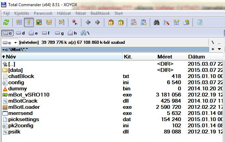Screen dimensions: 225x142
Task: Click the VLC cone icon of dummy
Action: [5, 89]
